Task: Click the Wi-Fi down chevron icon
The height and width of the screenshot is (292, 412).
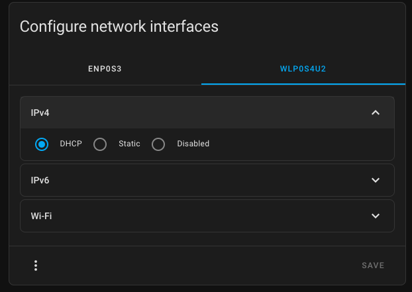Action: [x=376, y=216]
